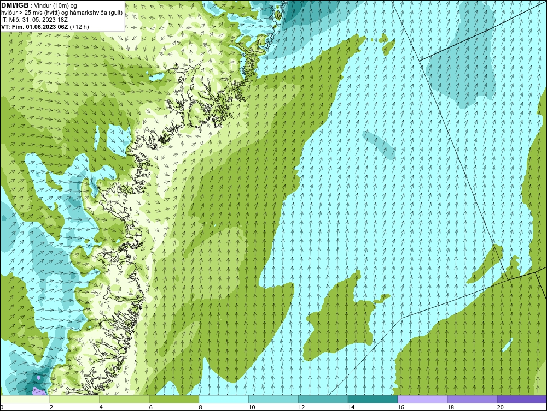Click the "DMI/IGB : Vindur (10m) og" title line

click(x=39, y=5)
